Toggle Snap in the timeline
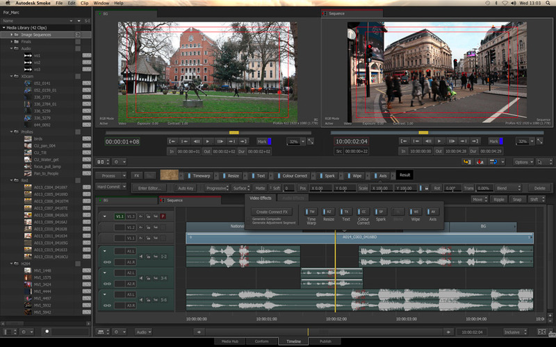 [x=516, y=199]
